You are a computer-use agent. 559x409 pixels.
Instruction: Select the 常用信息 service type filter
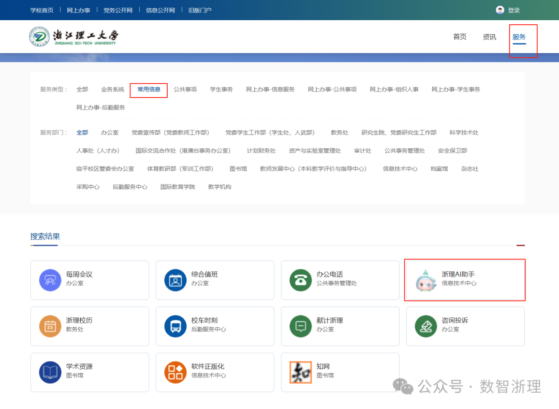tap(149, 89)
